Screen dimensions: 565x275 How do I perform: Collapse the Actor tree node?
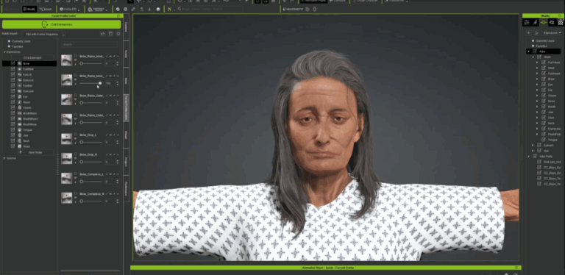(529, 51)
